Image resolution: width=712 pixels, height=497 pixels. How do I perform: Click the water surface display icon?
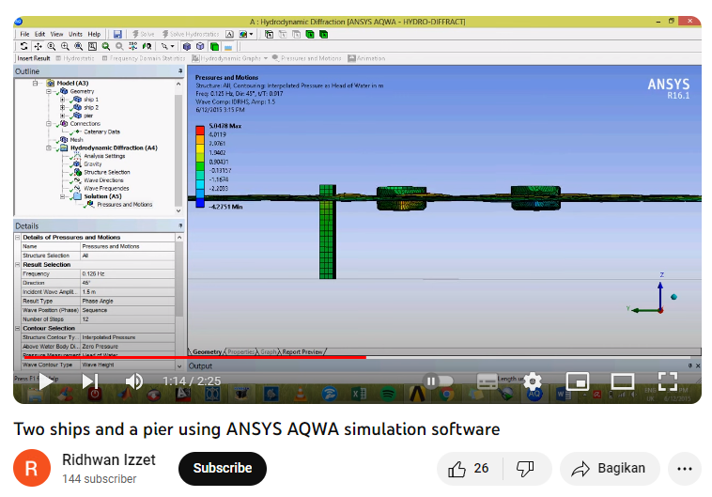point(228,46)
